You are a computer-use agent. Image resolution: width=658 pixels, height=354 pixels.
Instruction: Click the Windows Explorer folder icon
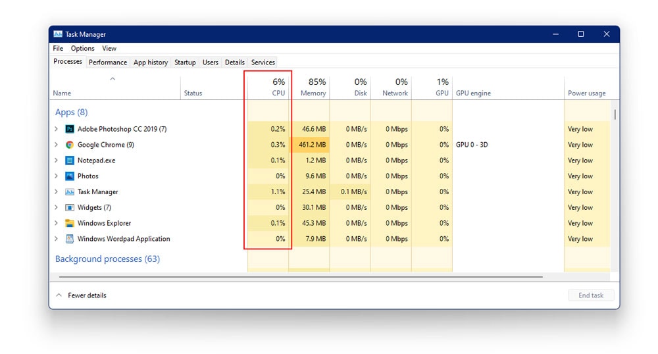pos(70,223)
